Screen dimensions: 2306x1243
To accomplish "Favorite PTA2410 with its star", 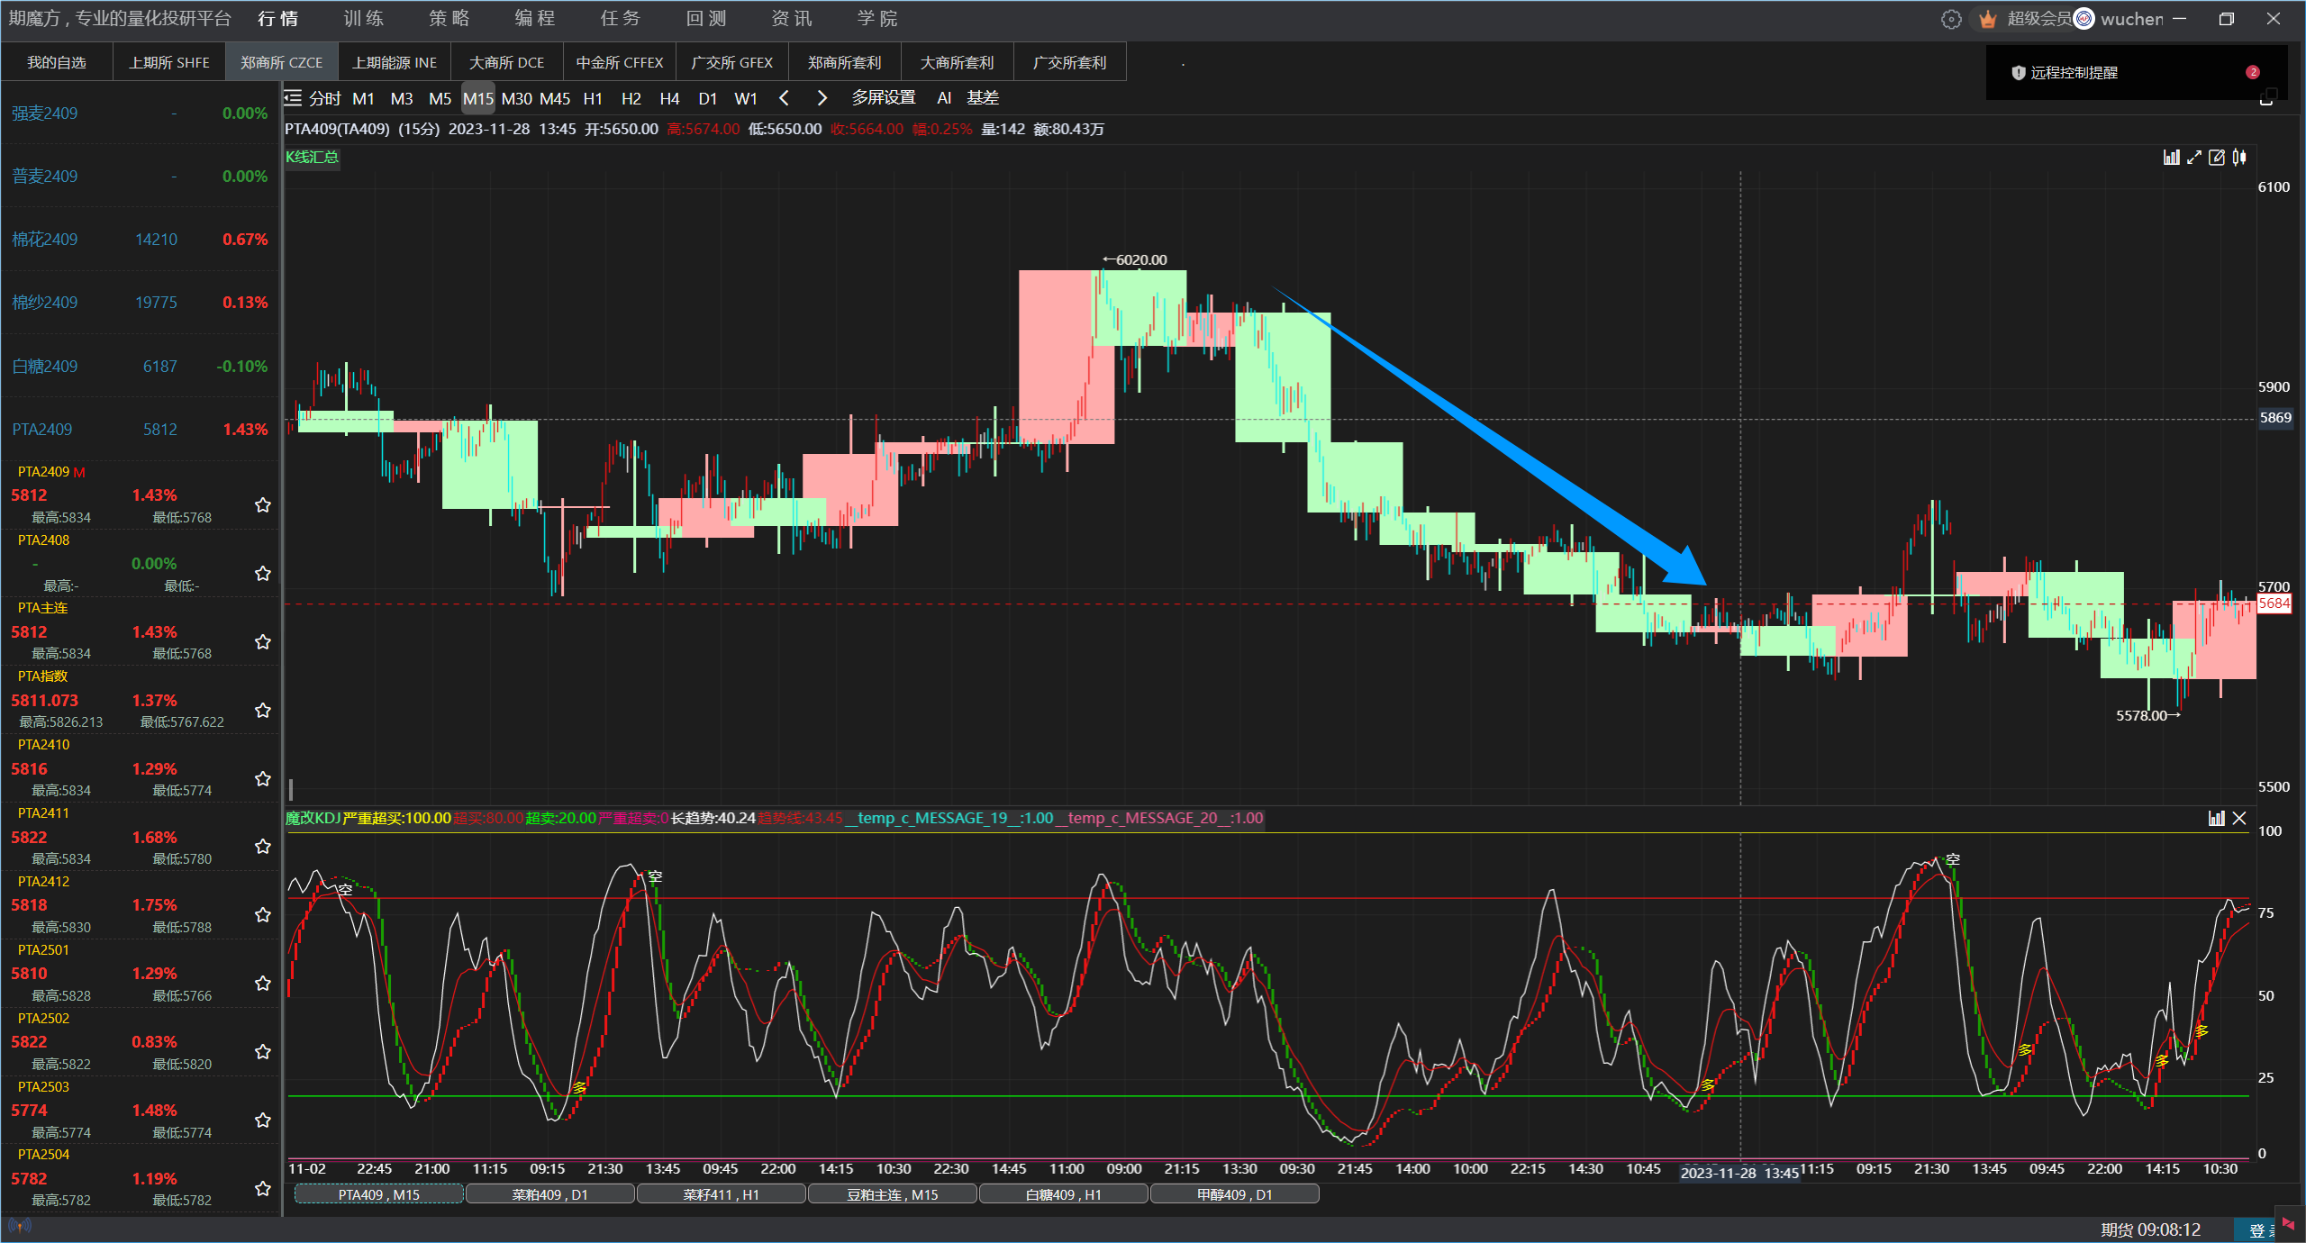I will (262, 778).
